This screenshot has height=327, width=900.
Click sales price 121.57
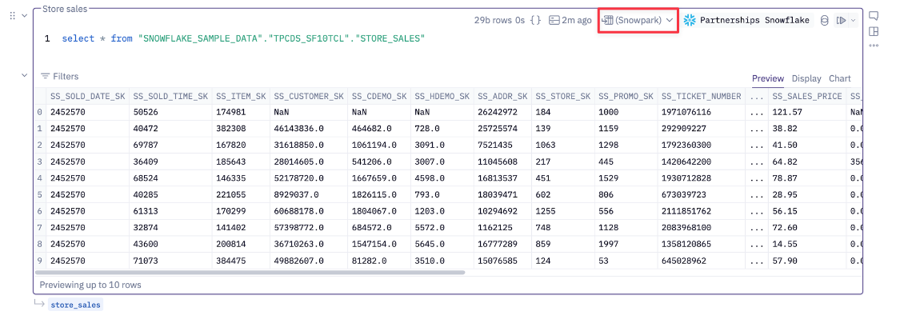(x=786, y=113)
